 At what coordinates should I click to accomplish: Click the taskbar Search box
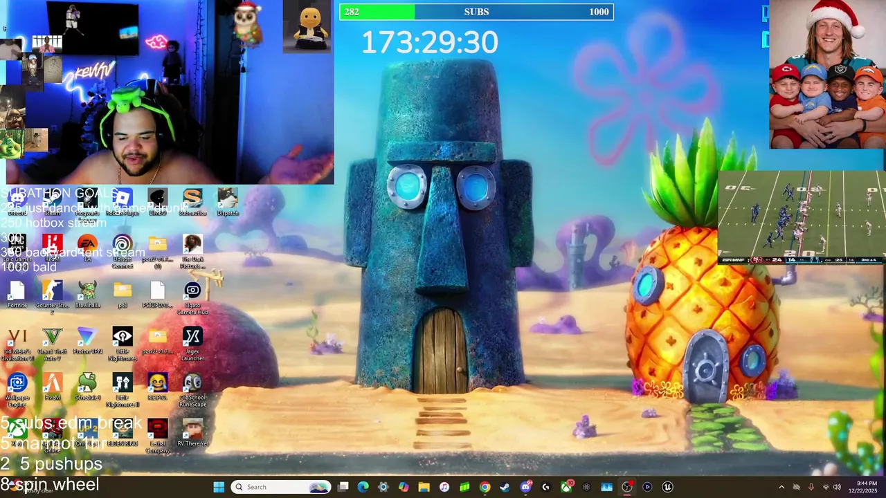(x=280, y=487)
